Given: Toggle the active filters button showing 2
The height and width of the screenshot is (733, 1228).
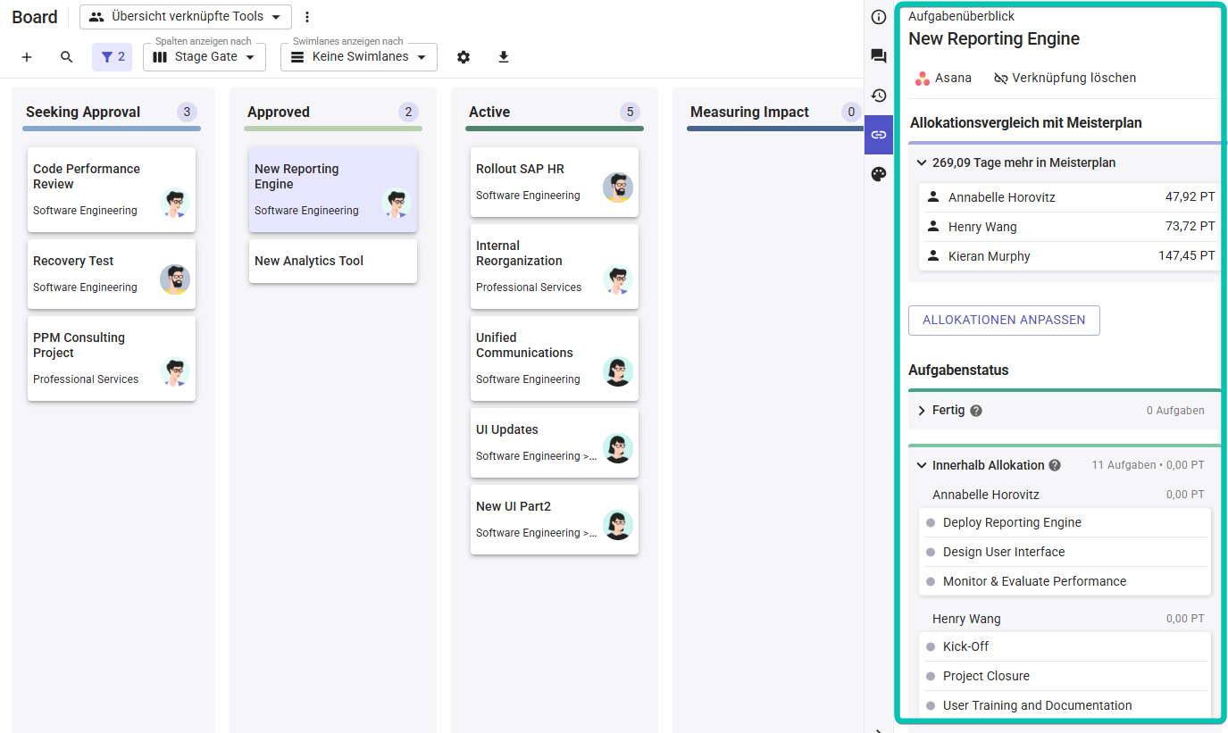Looking at the screenshot, I should point(113,56).
